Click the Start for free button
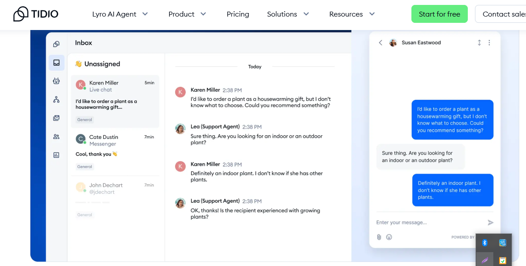Viewport: 526px width, 266px height. (440, 14)
